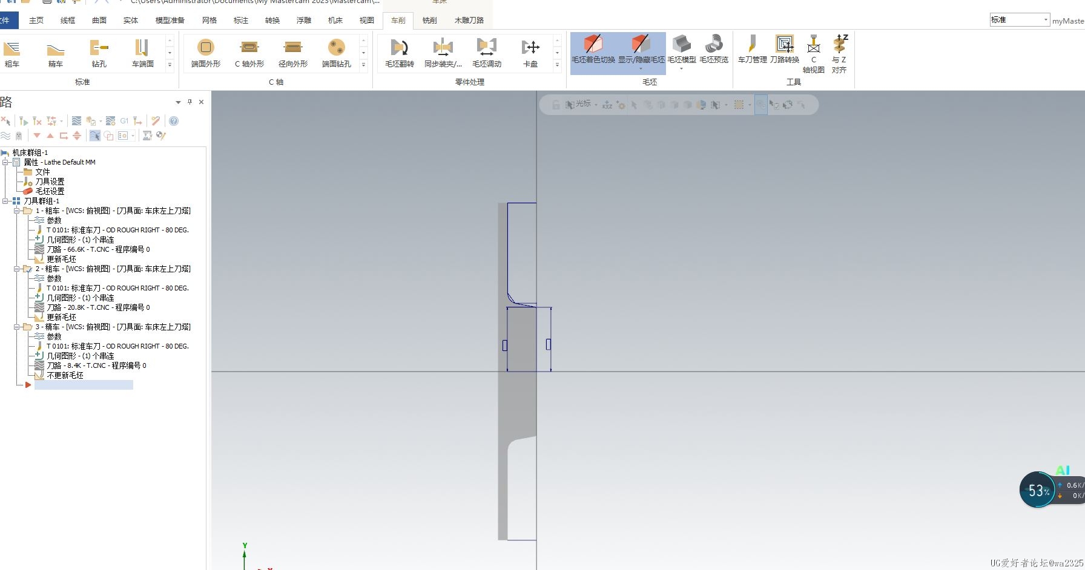Click the 53% performance monitor widget
The height and width of the screenshot is (570, 1085).
(x=1038, y=490)
